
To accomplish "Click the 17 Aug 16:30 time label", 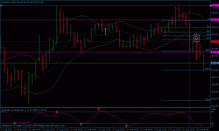I will coord(90,130).
